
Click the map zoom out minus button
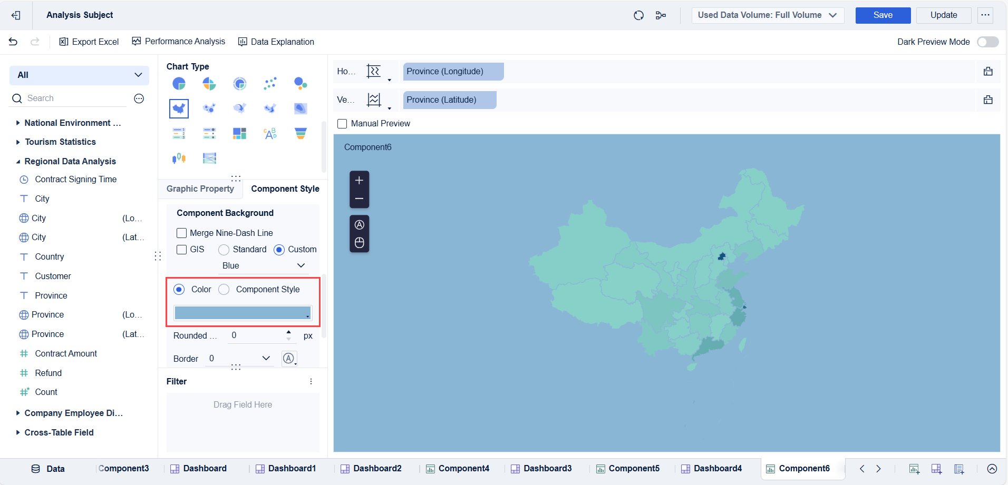(x=359, y=199)
